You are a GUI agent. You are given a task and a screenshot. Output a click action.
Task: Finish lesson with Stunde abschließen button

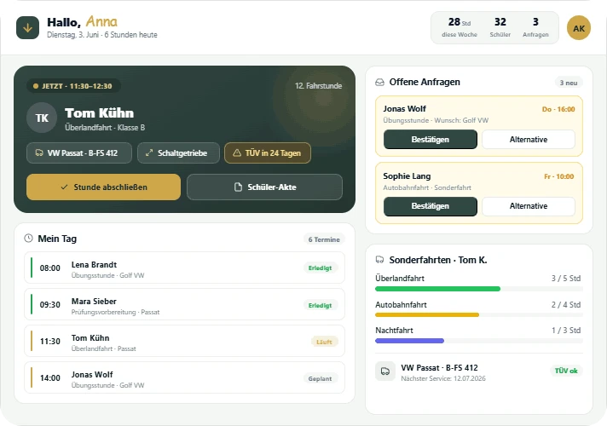(x=103, y=187)
